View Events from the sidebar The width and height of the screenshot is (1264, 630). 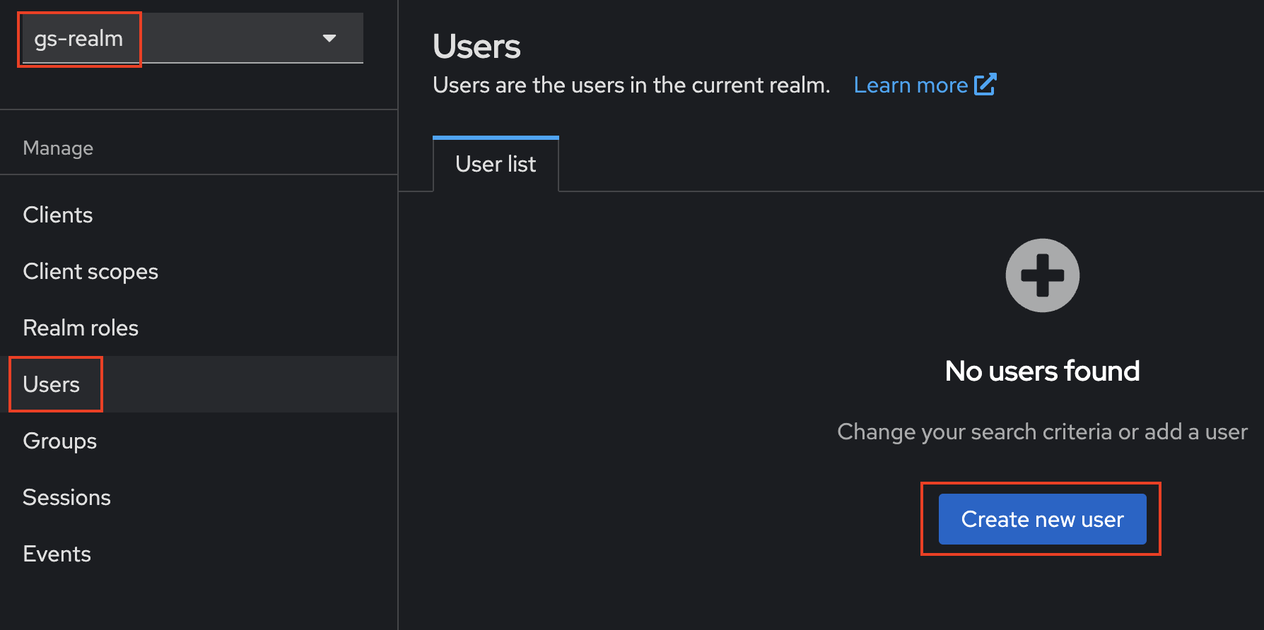pos(57,554)
